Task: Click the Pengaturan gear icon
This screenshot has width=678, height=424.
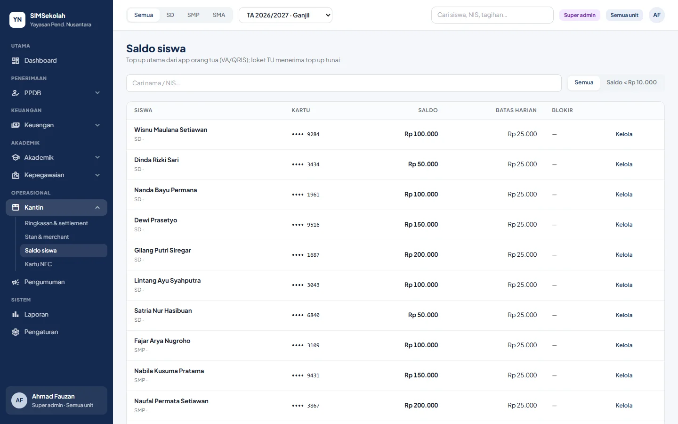Action: pyautogui.click(x=16, y=332)
